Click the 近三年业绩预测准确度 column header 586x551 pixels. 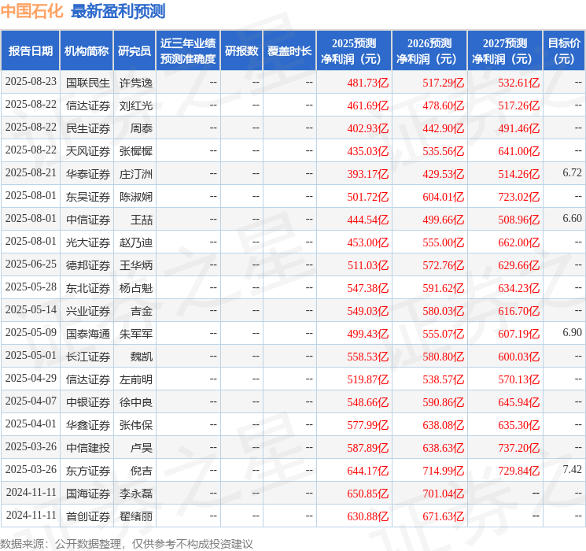pos(188,51)
